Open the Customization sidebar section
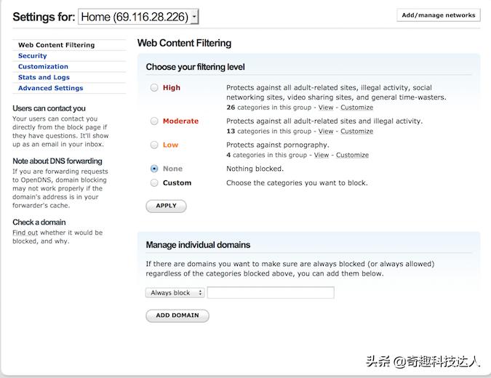 (43, 67)
